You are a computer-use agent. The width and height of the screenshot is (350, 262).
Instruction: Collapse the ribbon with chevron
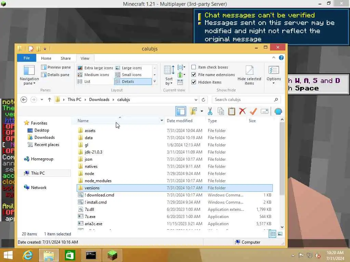tap(274, 58)
